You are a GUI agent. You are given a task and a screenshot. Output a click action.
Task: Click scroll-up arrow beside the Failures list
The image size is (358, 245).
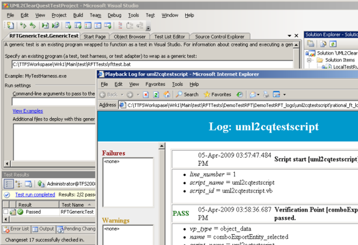click(x=162, y=146)
